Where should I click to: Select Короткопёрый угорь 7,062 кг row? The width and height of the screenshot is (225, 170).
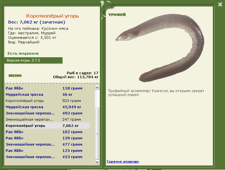coord(47,126)
